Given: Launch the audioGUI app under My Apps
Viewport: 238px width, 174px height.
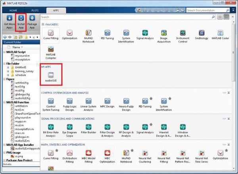Looking at the screenshot, I should pyautogui.click(x=51, y=77).
